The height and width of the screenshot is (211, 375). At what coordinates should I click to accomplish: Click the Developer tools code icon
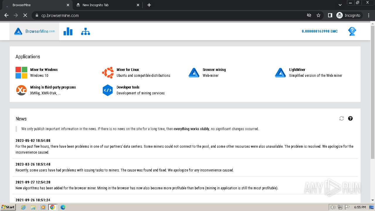pos(108,90)
